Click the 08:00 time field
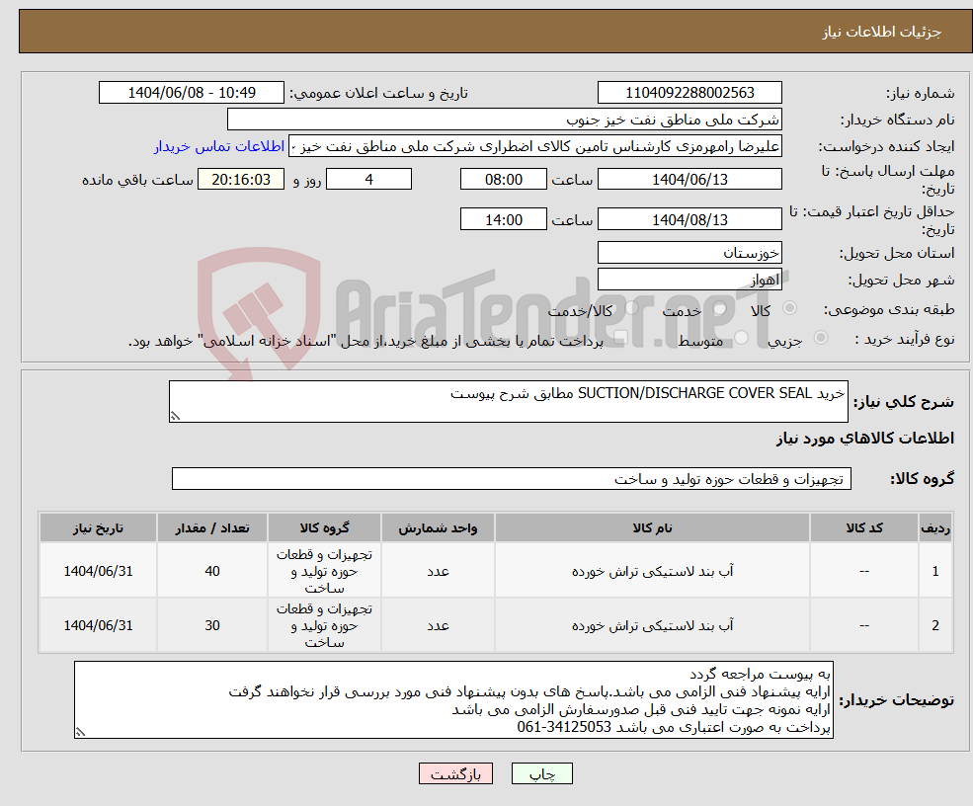 click(504, 179)
